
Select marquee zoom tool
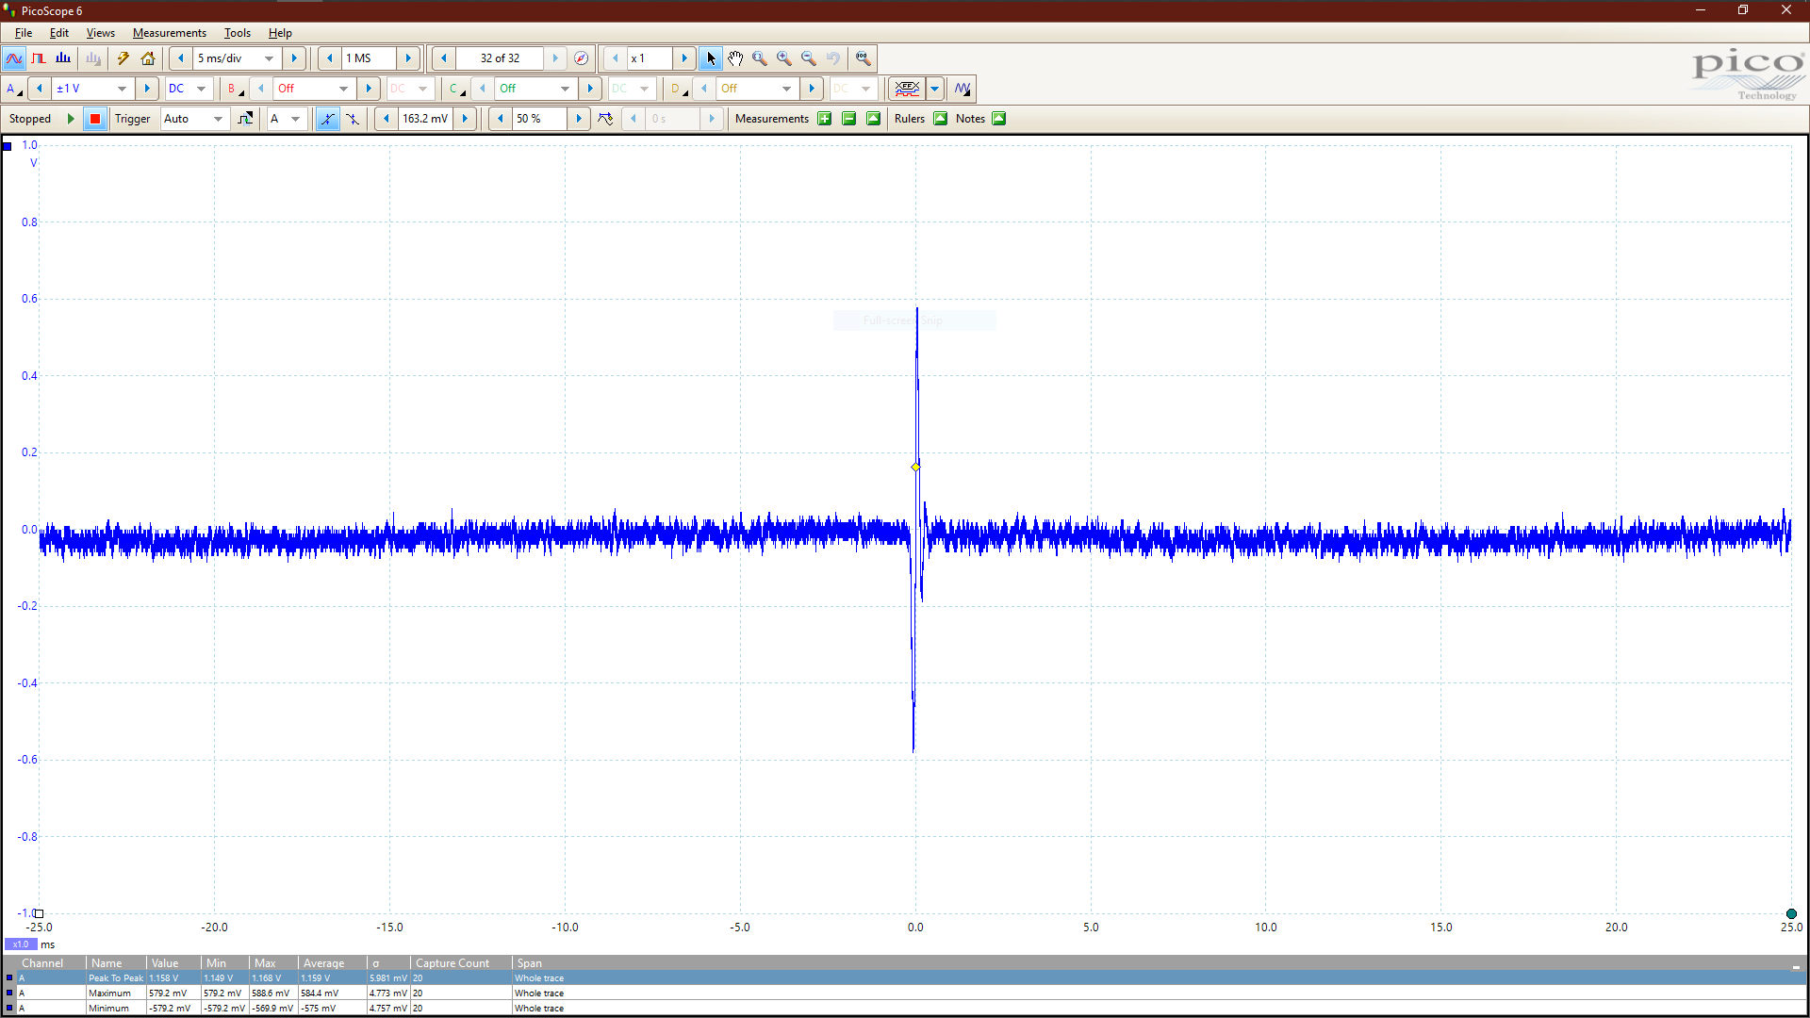point(760,58)
